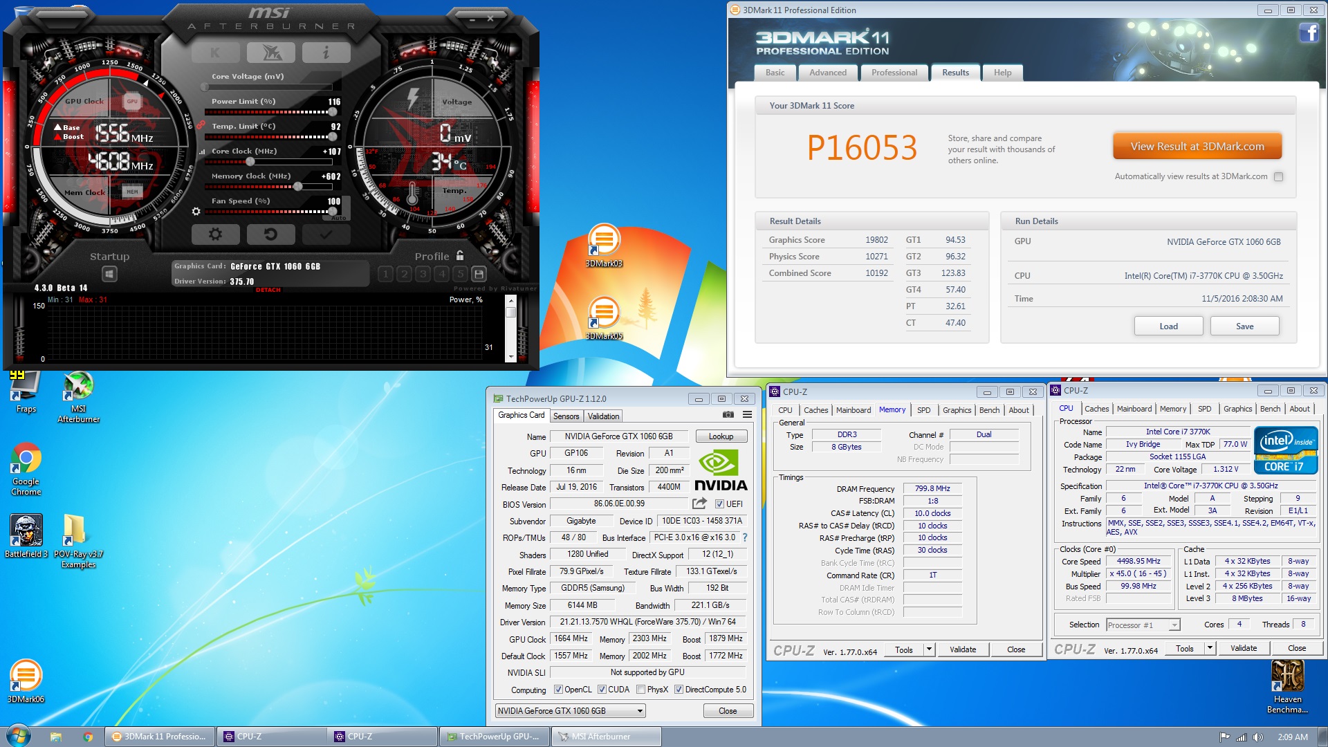This screenshot has height=747, width=1328.
Task: Click the Afterburner K (Kombustor) button
Action: (x=215, y=53)
